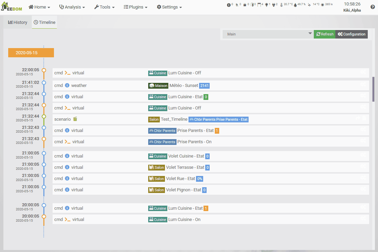Expand the Plugins dropdown menu
Screen dimensions: 378x252
point(136,7)
